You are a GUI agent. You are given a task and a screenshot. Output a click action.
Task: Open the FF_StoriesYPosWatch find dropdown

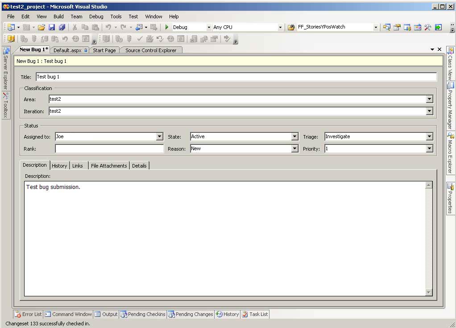tap(376, 27)
